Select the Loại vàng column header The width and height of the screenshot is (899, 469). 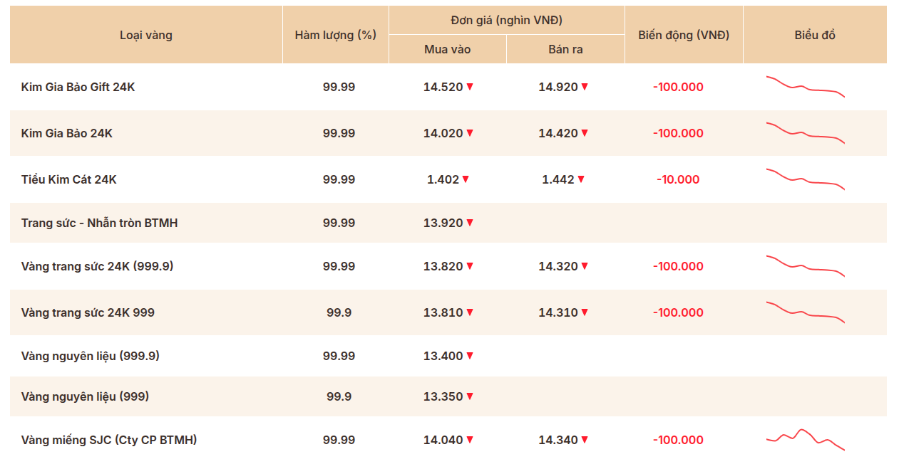(x=146, y=35)
